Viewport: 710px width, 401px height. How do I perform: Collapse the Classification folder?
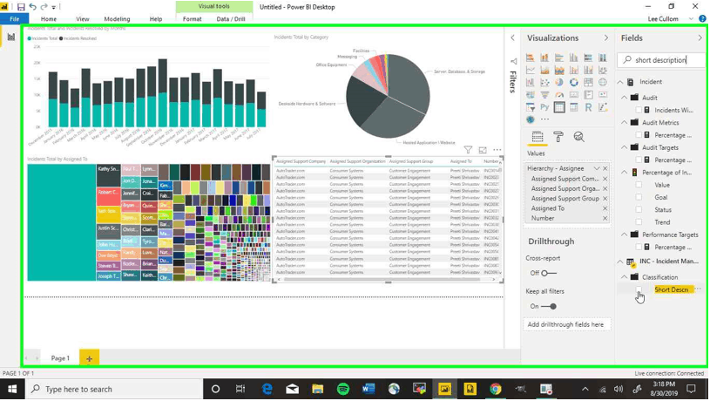click(x=625, y=277)
